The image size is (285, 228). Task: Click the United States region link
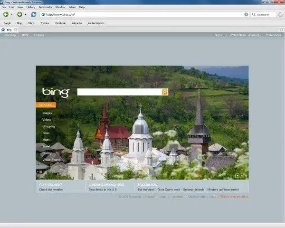click(238, 35)
